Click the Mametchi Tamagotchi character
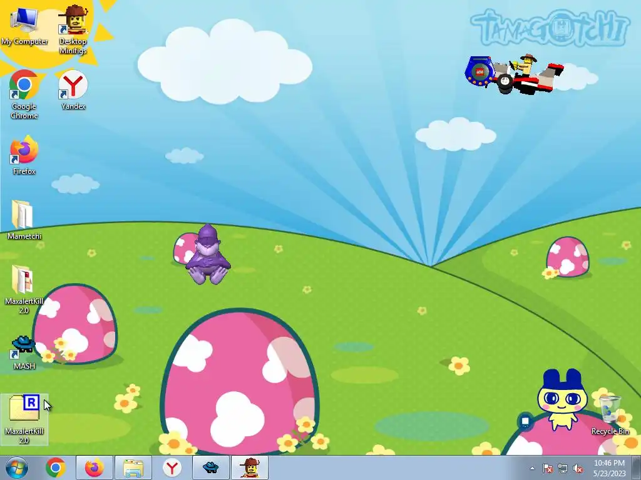 [x=563, y=399]
